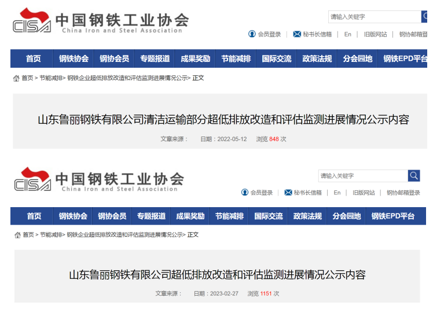Click the home icon in the upper breadcrumb
The image size is (433, 309).
coord(16,78)
